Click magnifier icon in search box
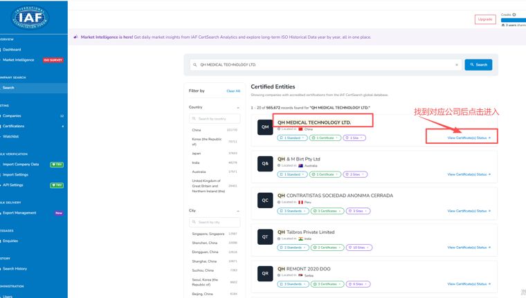526x298 pixels. click(x=195, y=65)
